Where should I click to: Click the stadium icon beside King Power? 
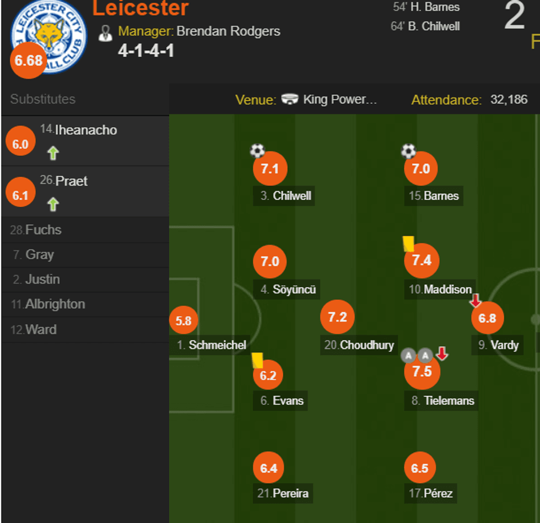pyautogui.click(x=290, y=99)
